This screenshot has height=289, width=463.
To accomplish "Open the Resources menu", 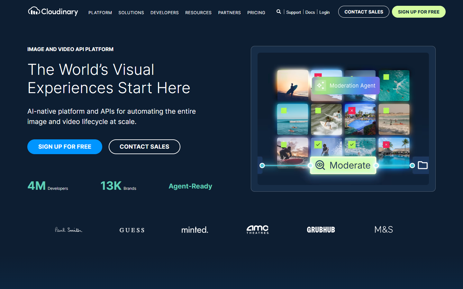I will pos(198,13).
